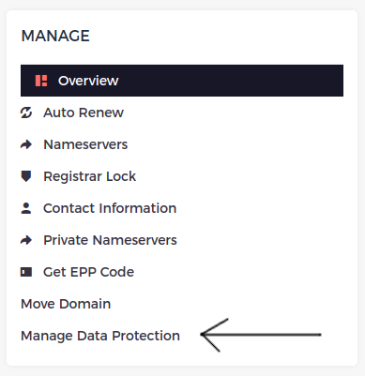Image resolution: width=365 pixels, height=376 pixels.
Task: Click the Private Nameservers arrow icon
Action: tap(26, 240)
